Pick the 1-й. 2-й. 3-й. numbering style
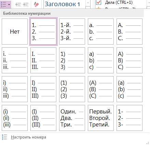 [x=72, y=32]
